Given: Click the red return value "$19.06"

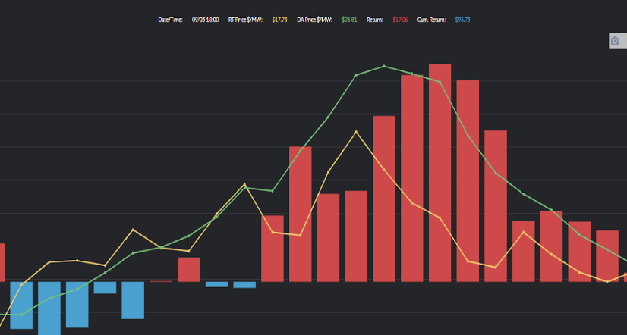Looking at the screenshot, I should click(400, 20).
